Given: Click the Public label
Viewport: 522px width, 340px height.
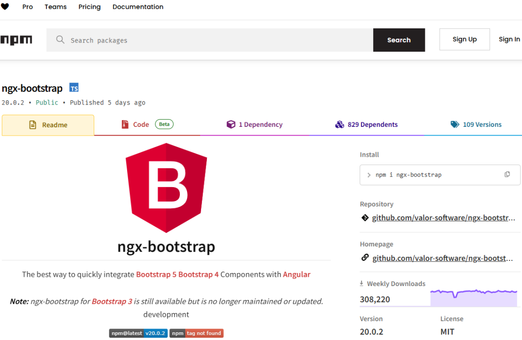Looking at the screenshot, I should [x=47, y=103].
